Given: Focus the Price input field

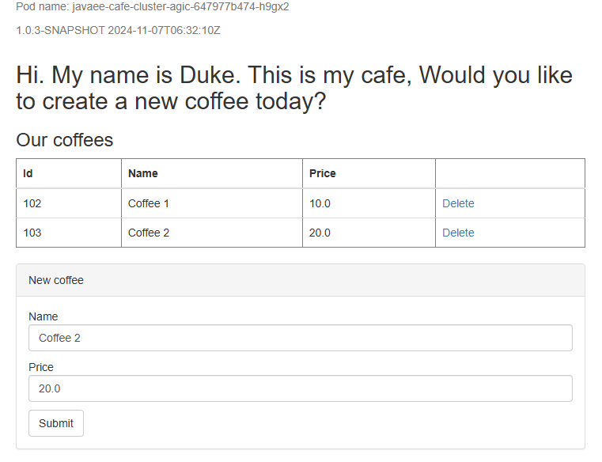Looking at the screenshot, I should (x=300, y=388).
